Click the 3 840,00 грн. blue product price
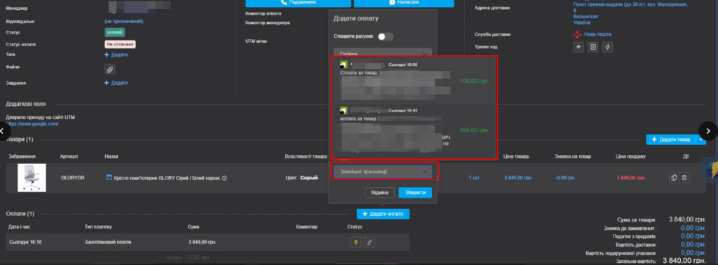 click(x=518, y=177)
